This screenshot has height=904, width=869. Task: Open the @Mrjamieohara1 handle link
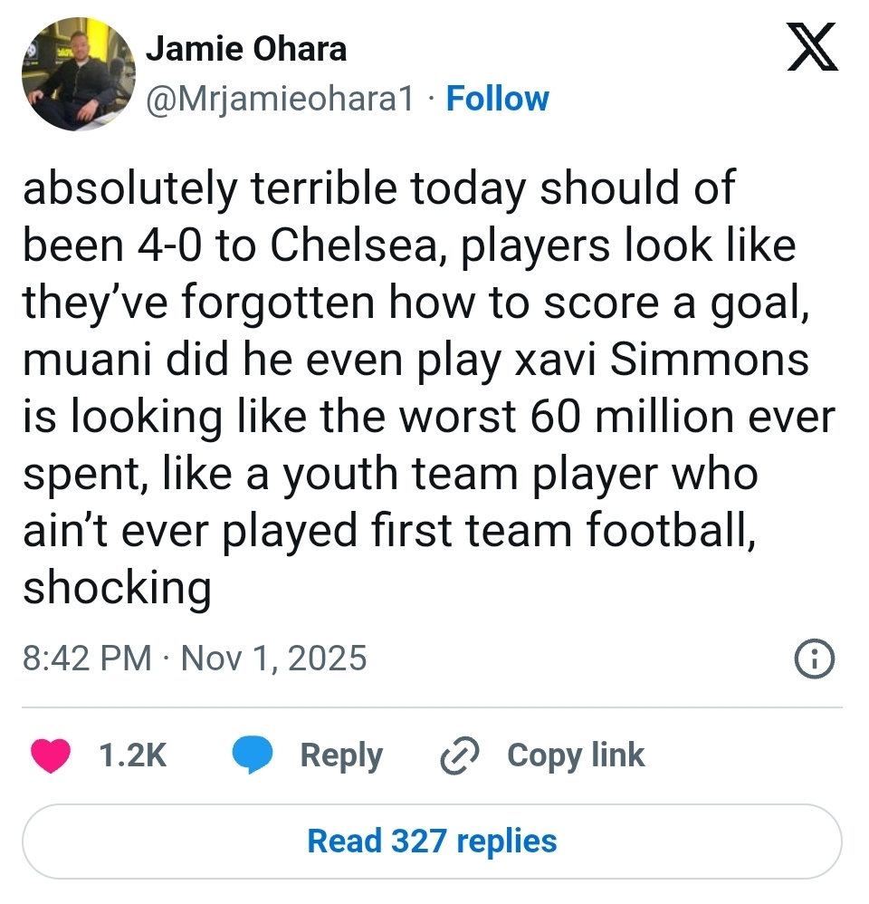tap(280, 99)
